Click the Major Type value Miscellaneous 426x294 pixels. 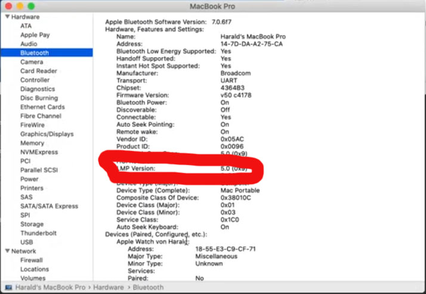(x=216, y=257)
